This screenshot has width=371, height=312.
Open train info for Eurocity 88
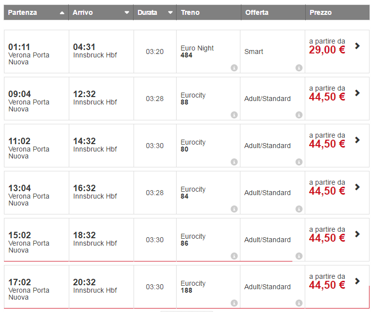point(234,115)
